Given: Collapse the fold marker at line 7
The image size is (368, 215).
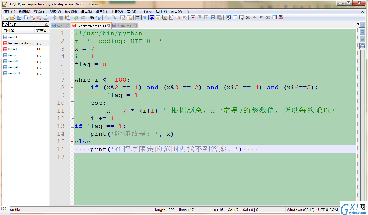Looking at the screenshot, I should [x=72, y=80].
